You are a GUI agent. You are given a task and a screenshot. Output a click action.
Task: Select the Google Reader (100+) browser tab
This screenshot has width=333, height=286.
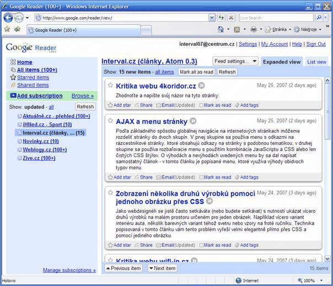point(83,30)
